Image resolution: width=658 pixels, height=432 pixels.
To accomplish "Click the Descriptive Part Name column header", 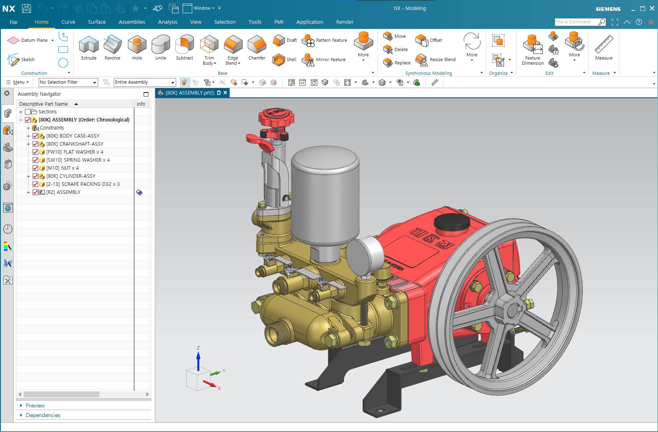I will pyautogui.click(x=43, y=104).
